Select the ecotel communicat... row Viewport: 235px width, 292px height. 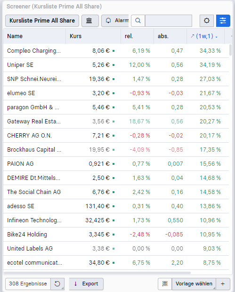116,263
